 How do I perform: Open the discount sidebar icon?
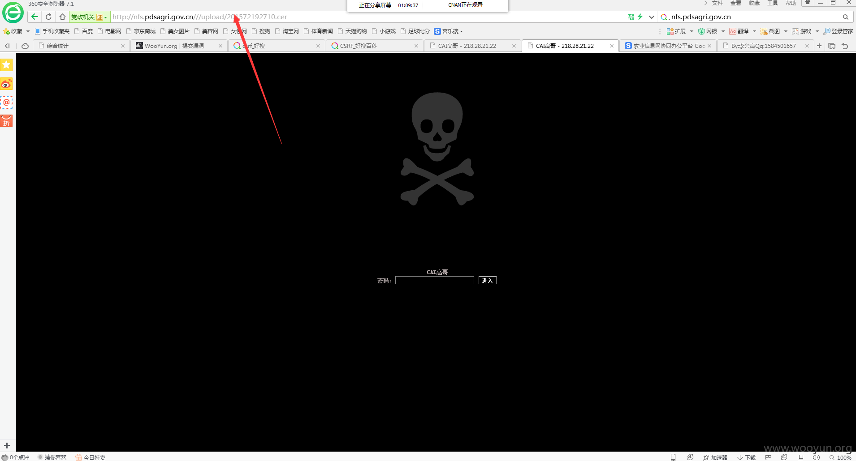(6, 121)
